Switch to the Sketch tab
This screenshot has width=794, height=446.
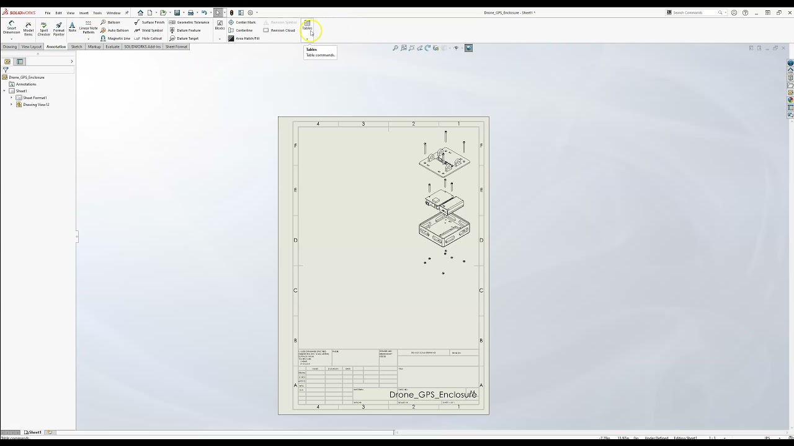76,46
